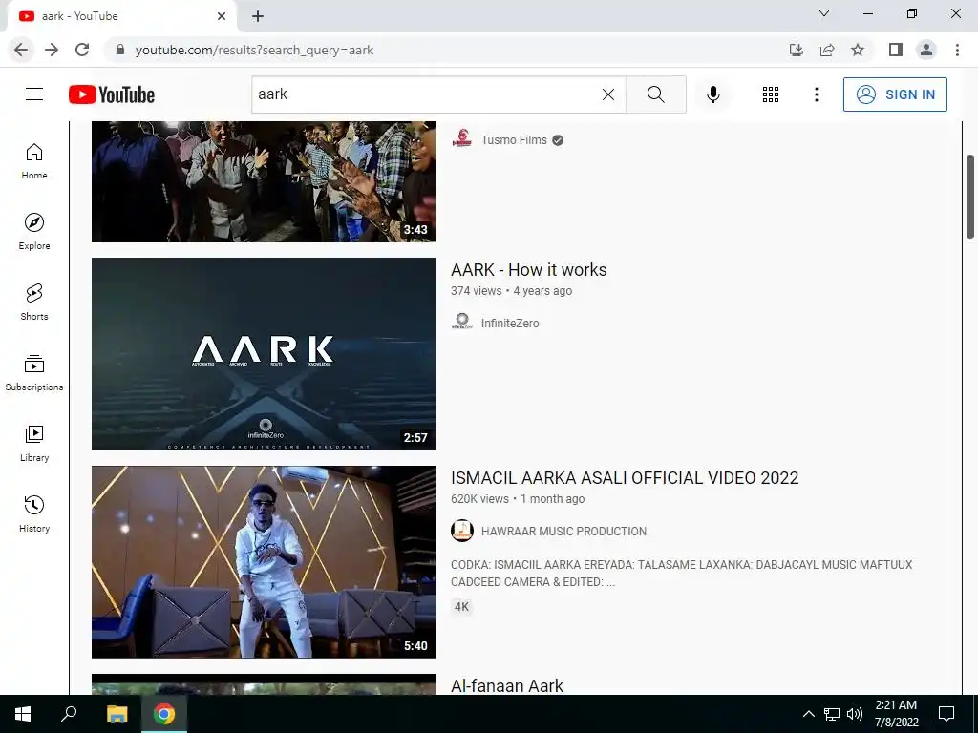Viewport: 978px width, 733px height.
Task: Open HAWRAAR MUSIC PRODUCTION channel link
Action: (x=563, y=531)
